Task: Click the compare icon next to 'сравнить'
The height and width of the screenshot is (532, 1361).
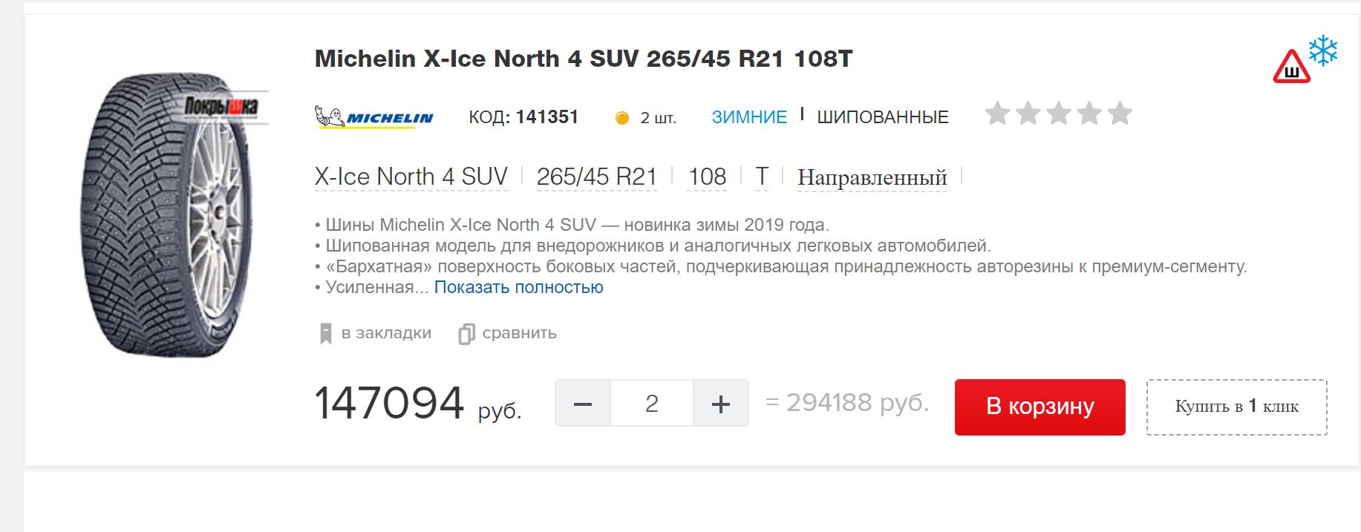Action: click(466, 334)
